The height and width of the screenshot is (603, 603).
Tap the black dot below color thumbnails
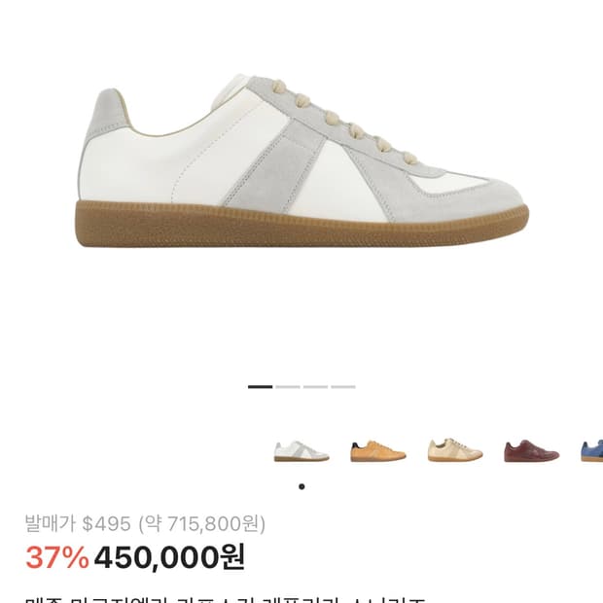pyautogui.click(x=301, y=486)
